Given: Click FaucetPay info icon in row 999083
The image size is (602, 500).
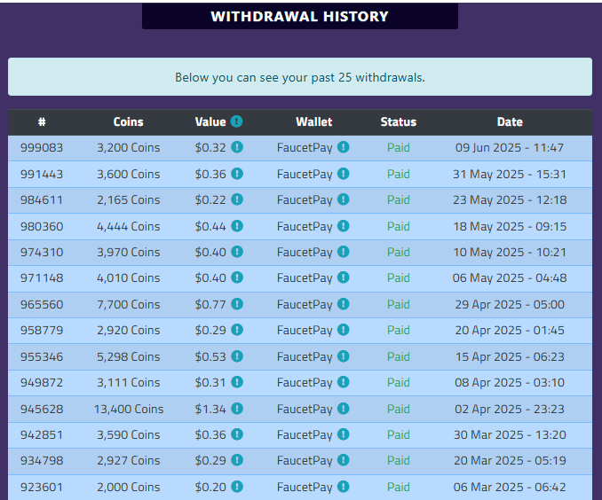Looking at the screenshot, I should point(344,147).
